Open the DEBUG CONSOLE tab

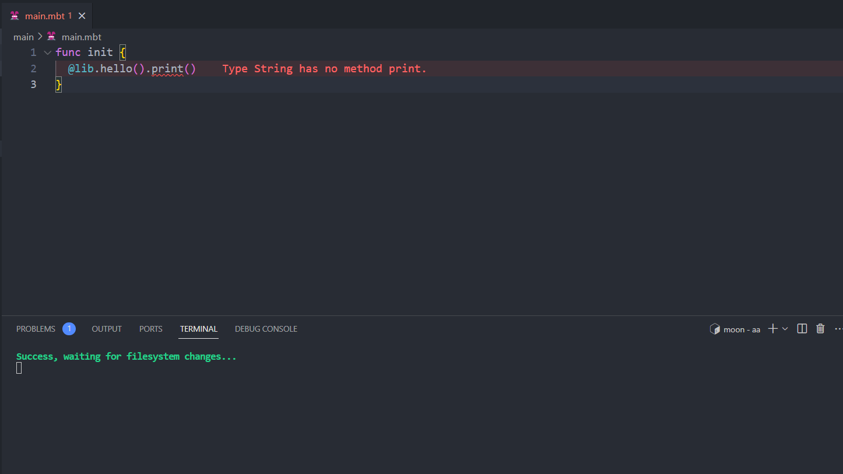pyautogui.click(x=266, y=328)
